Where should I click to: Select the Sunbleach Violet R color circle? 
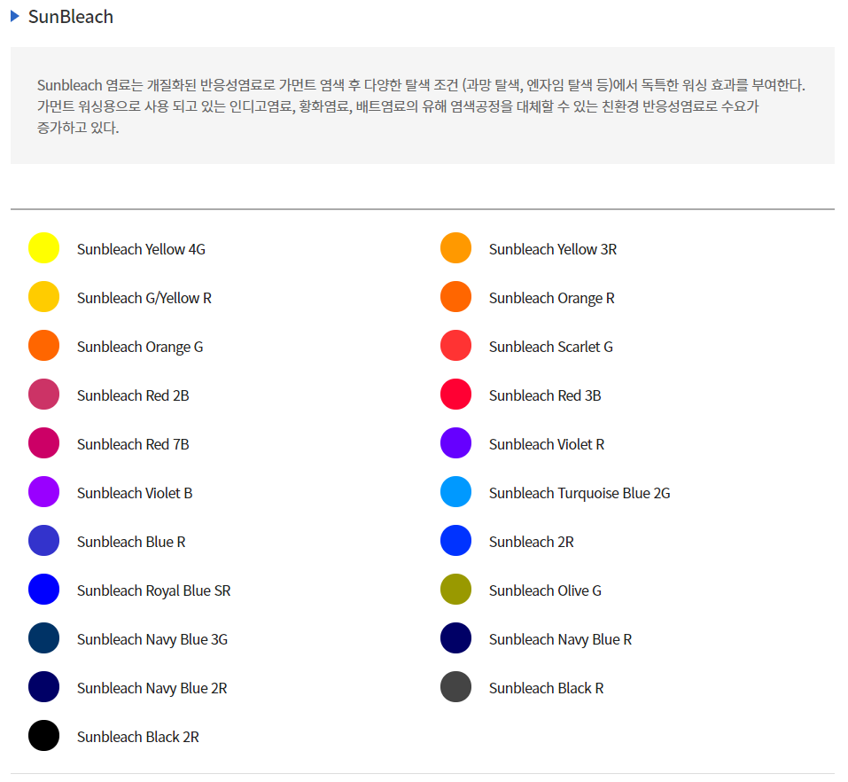point(456,442)
